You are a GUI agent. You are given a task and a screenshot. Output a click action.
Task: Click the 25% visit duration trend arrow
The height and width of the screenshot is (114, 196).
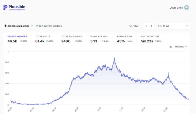156,41
